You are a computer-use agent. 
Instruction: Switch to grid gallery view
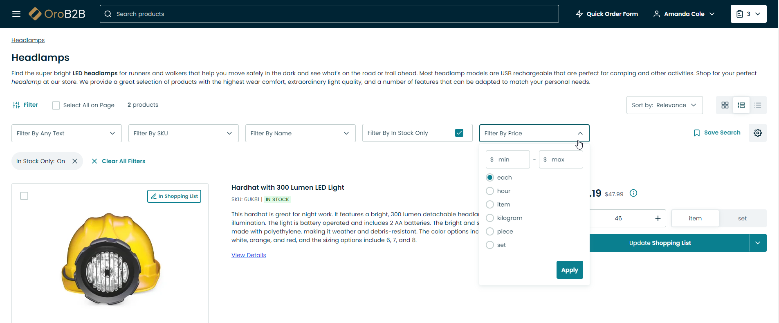click(725, 105)
